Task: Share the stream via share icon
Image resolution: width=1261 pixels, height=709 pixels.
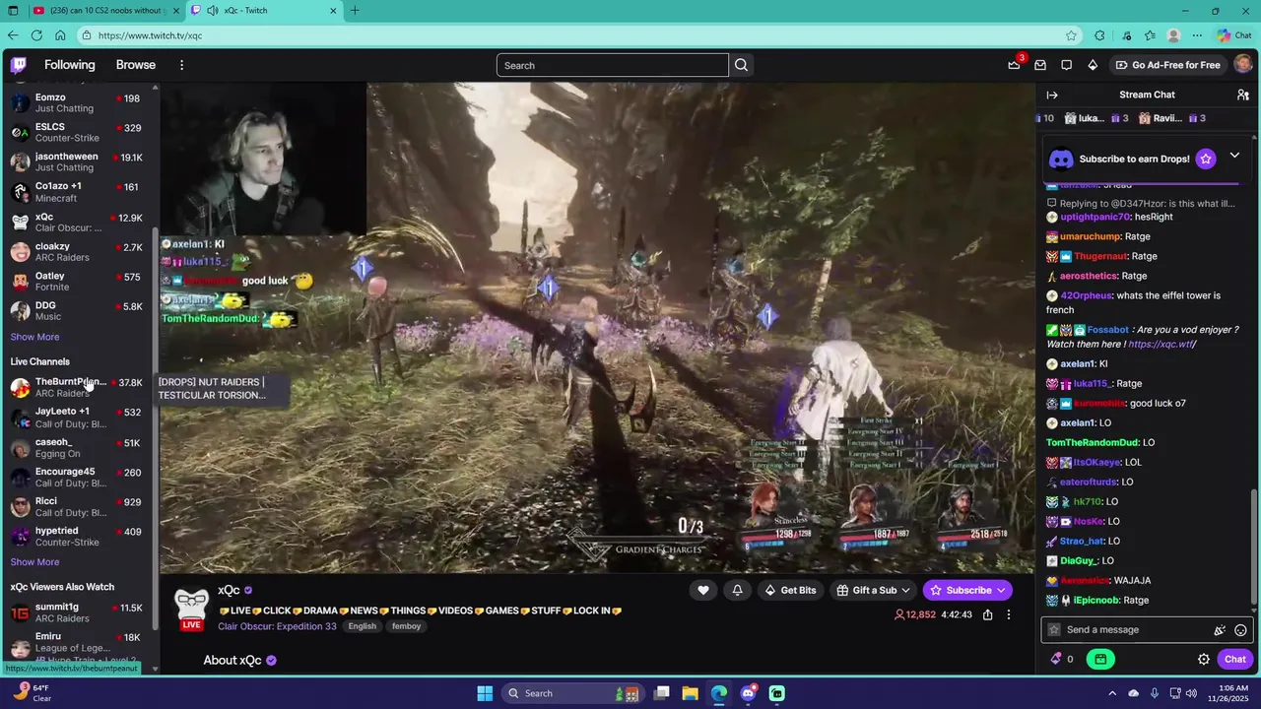Action: point(987,614)
